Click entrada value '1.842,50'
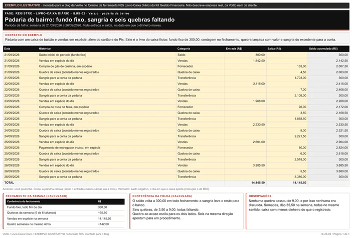 click(x=259, y=60)
